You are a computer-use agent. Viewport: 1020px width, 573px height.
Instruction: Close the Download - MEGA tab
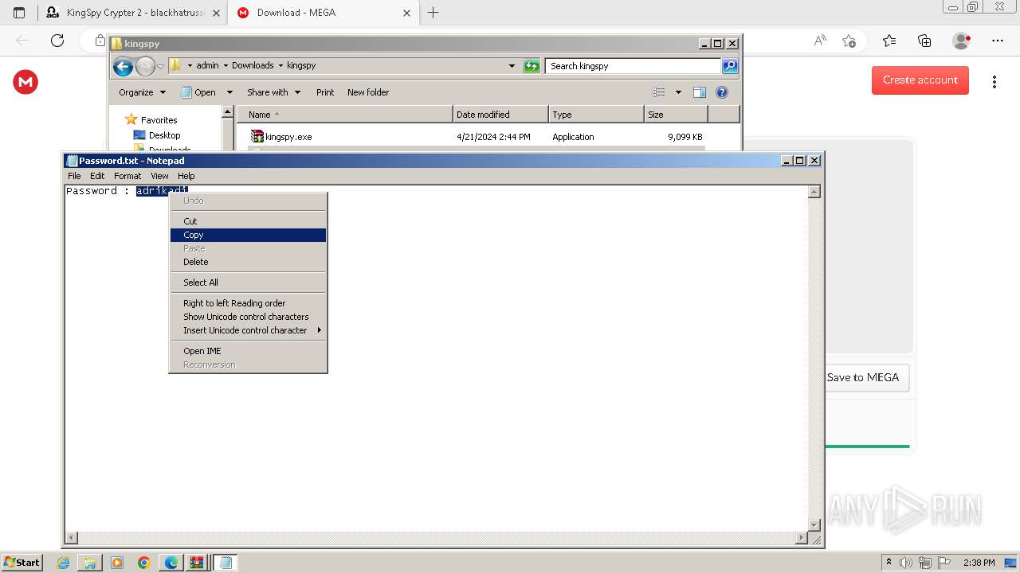406,13
